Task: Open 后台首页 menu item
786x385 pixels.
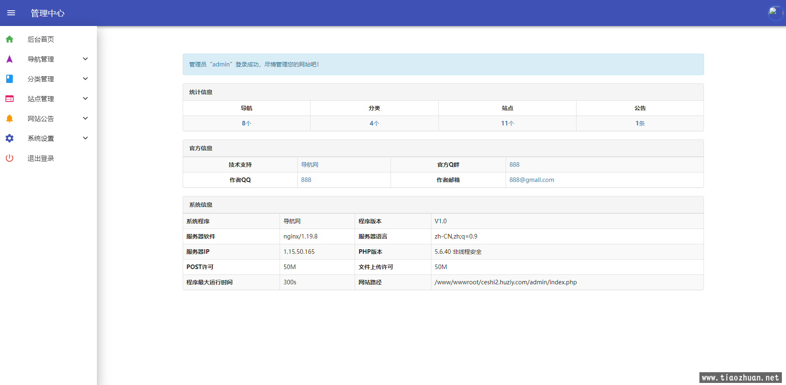Action: click(x=48, y=39)
